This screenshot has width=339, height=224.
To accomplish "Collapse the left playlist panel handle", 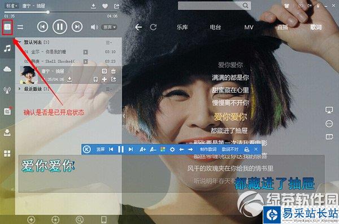I will tap(124, 116).
